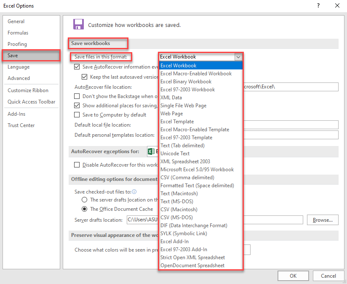Image resolution: width=347 pixels, height=284 pixels.
Task: Collapse the file format dropdown arrow
Action: (x=238, y=57)
